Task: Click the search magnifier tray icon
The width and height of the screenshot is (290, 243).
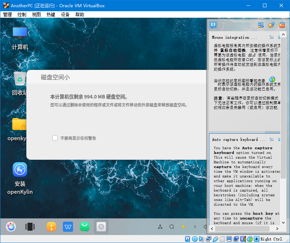Action: pos(172,227)
